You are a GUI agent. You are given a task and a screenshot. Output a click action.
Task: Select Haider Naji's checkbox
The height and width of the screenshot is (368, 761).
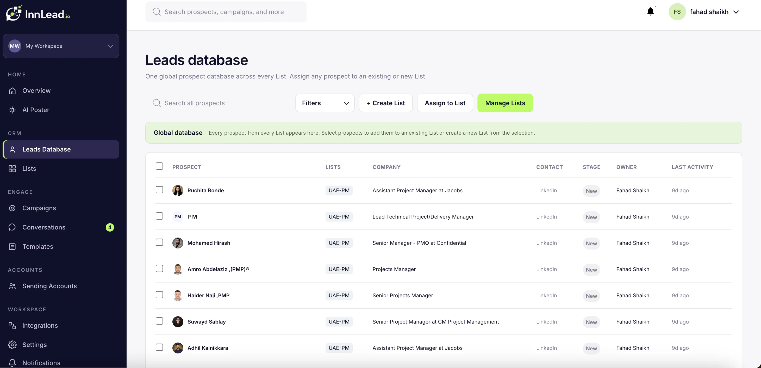(159, 294)
